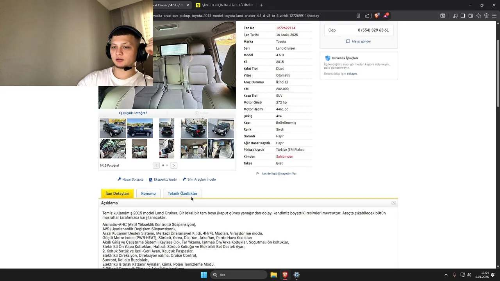Open Leo AI sparkle icon
Screen dimensions: 500x281
click(479, 16)
